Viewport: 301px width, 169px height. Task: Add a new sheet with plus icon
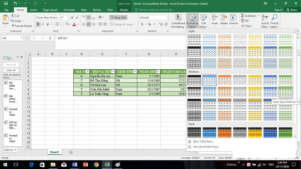click(71, 152)
